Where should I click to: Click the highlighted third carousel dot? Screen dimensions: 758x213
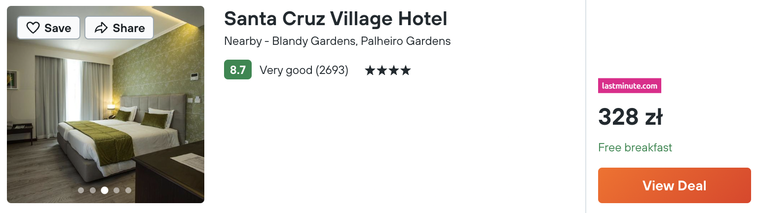point(105,190)
